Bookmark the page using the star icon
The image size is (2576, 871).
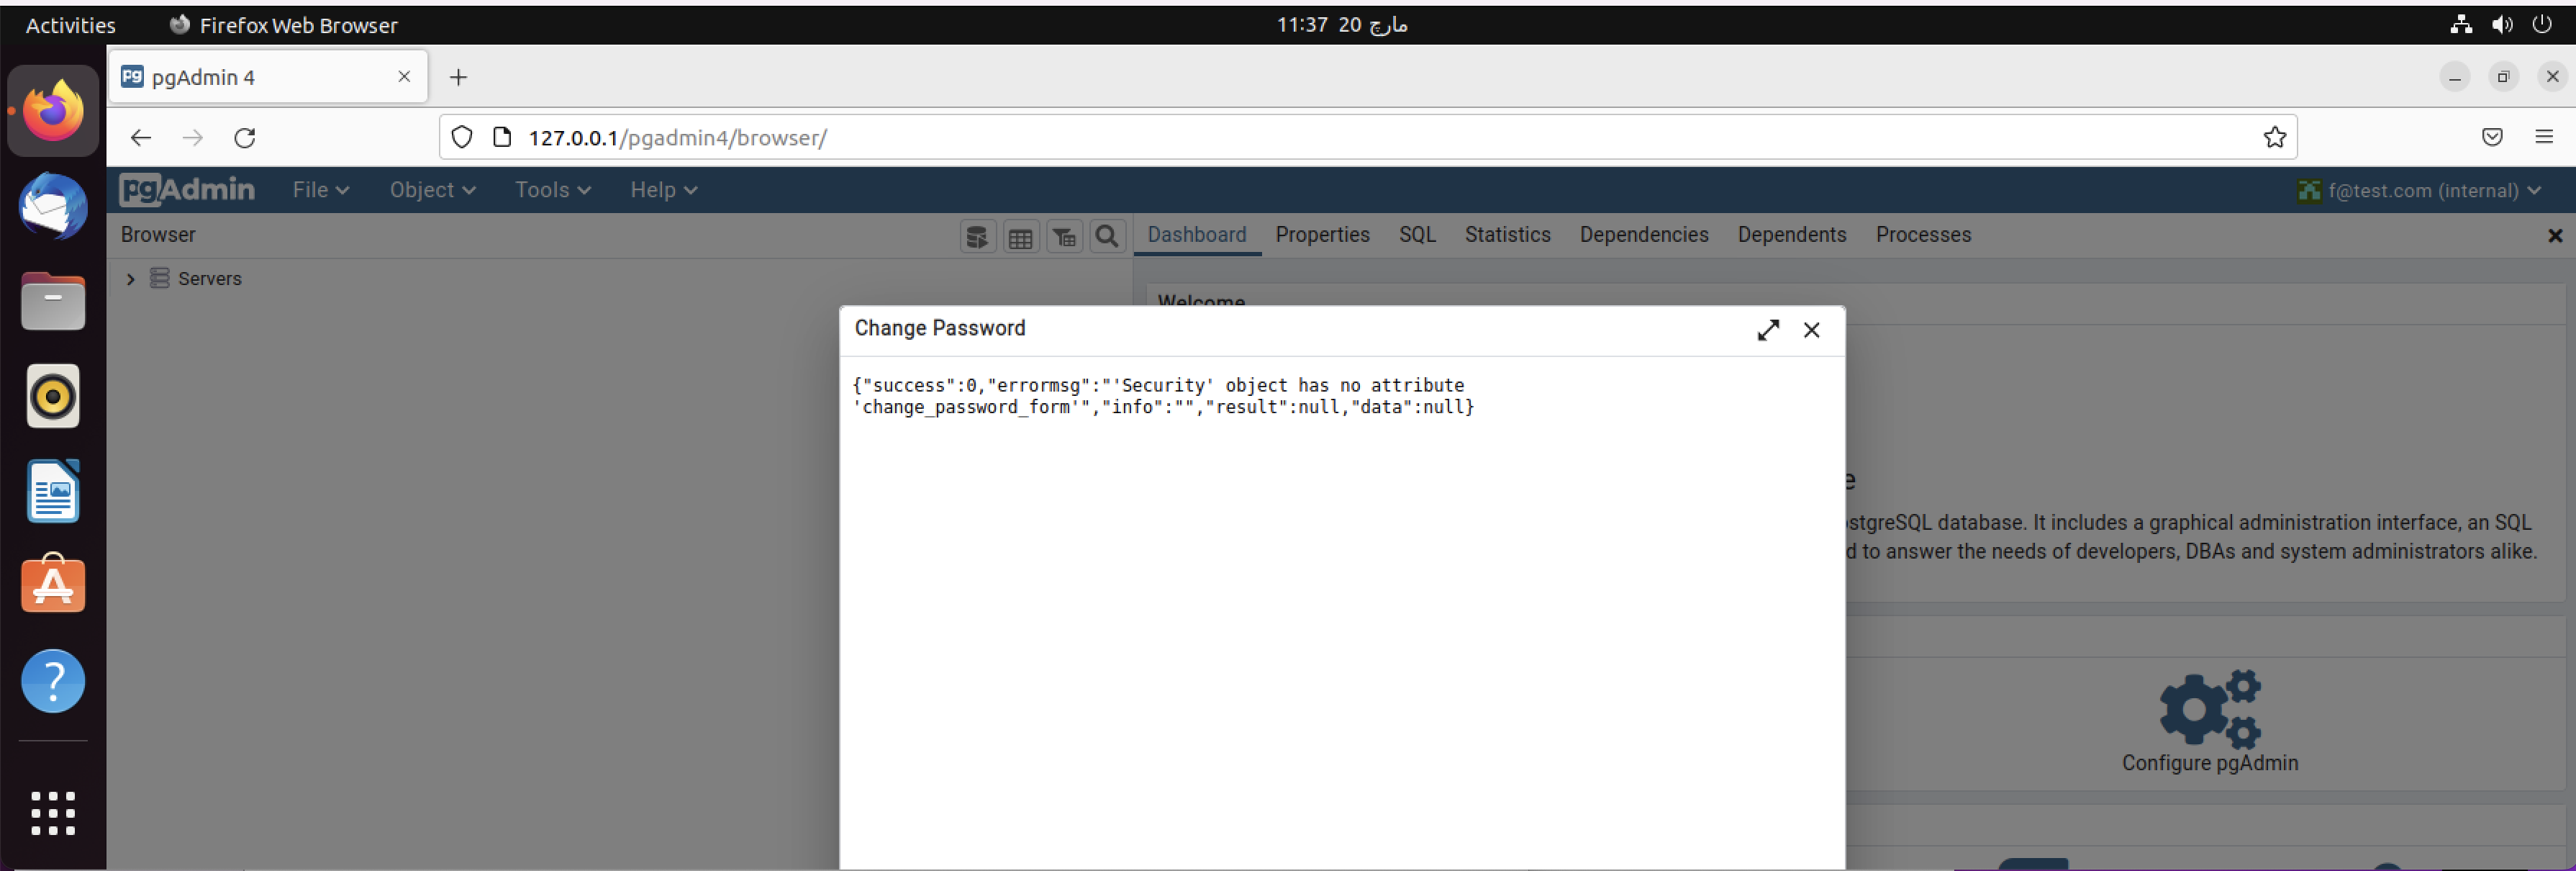point(2274,137)
